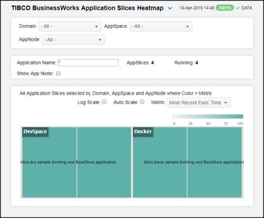The width and height of the screenshot is (264, 218).
Task: Select the second Docker BookStore heatmap cell
Action: pos(214,162)
